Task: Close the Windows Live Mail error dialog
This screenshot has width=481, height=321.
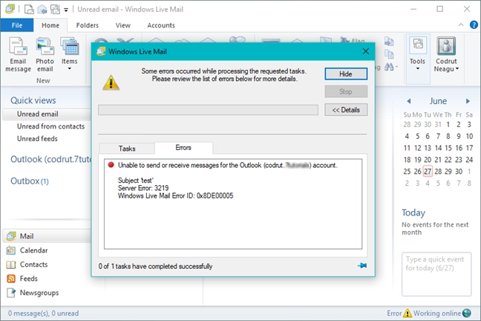Action: [366, 51]
